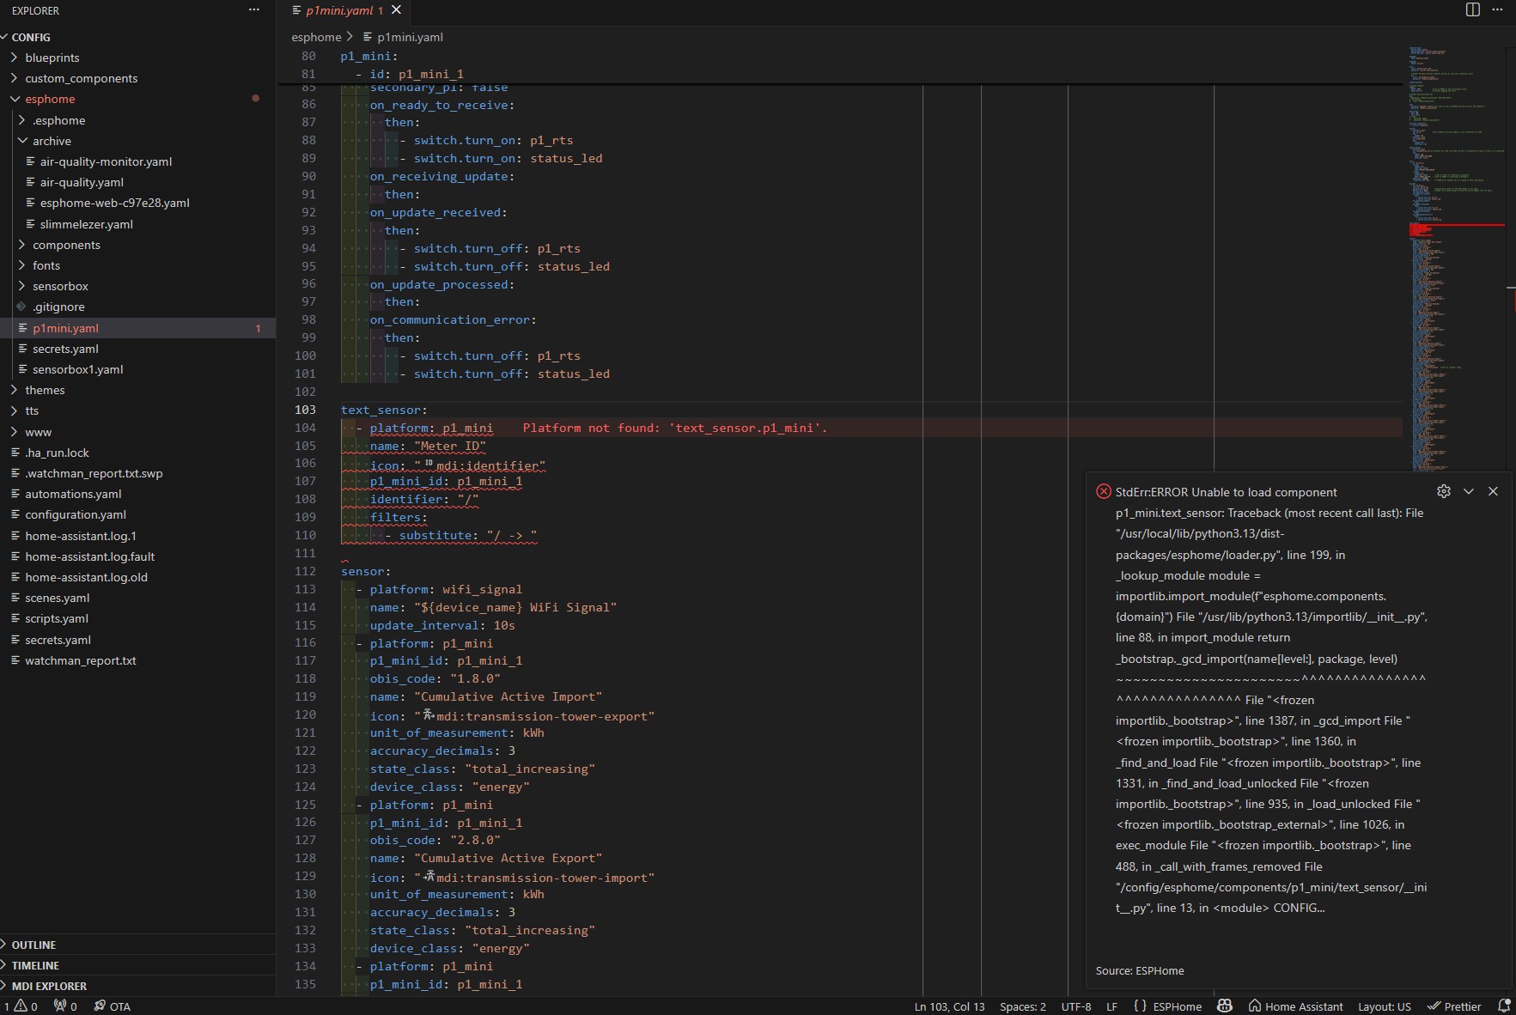
Task: Click the Prettier status bar button
Action: tap(1454, 1006)
